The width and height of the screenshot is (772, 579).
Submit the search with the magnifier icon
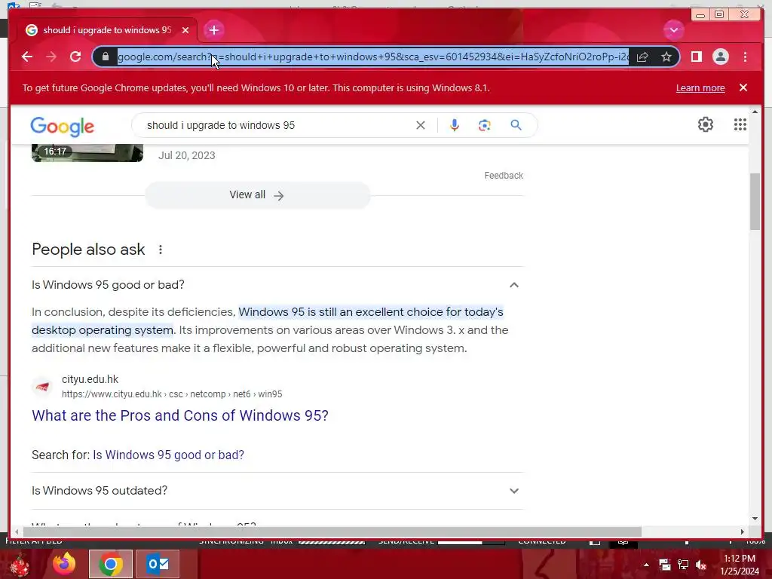516,125
